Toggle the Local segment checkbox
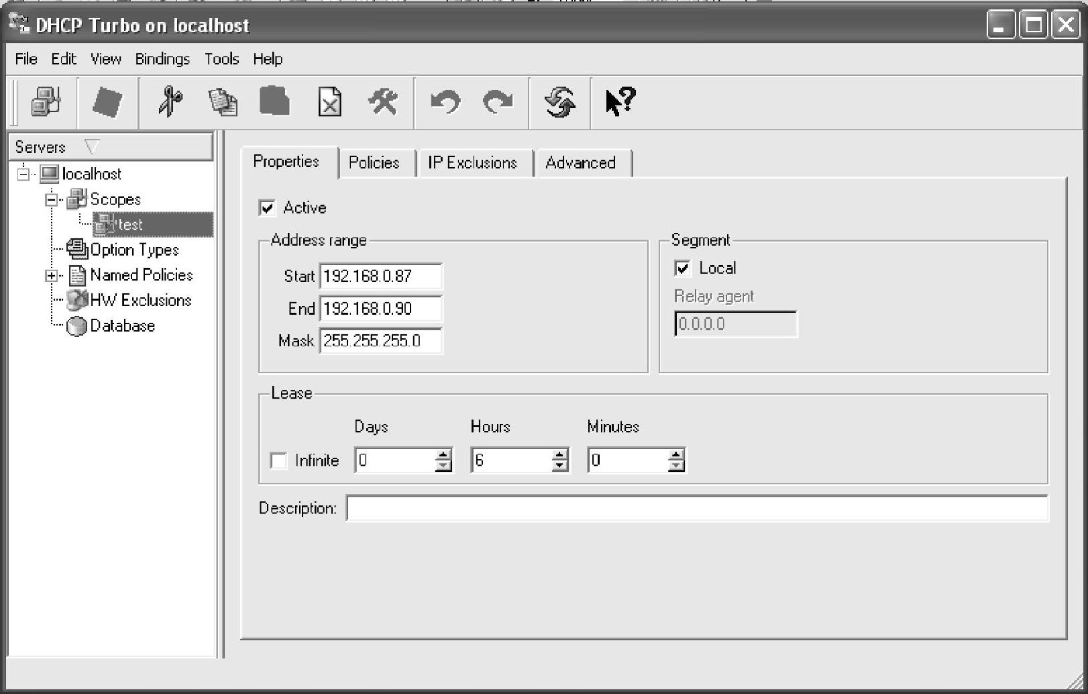The height and width of the screenshot is (694, 1088). [x=683, y=268]
